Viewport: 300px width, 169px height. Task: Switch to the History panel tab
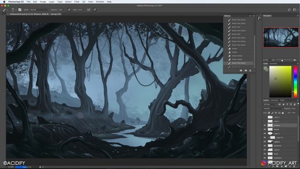(227, 16)
